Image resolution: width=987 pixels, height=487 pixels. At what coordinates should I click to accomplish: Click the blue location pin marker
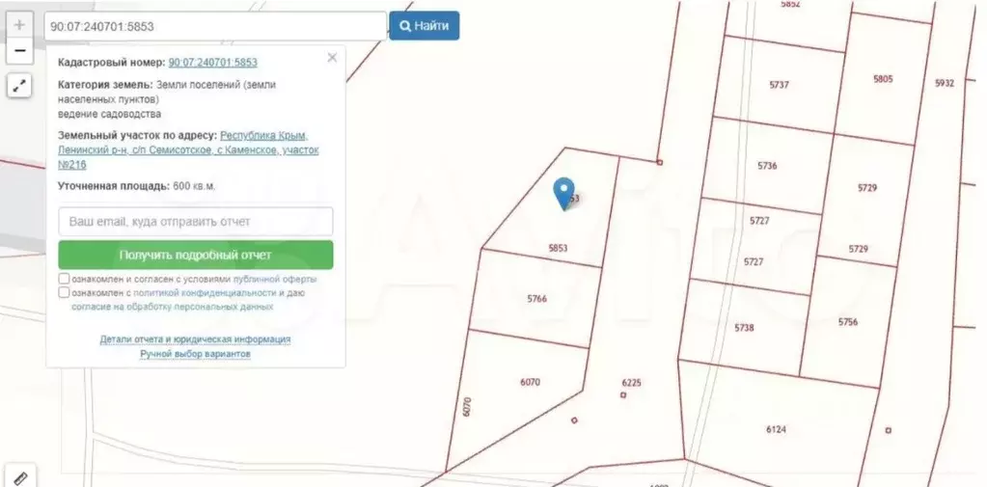[563, 193]
